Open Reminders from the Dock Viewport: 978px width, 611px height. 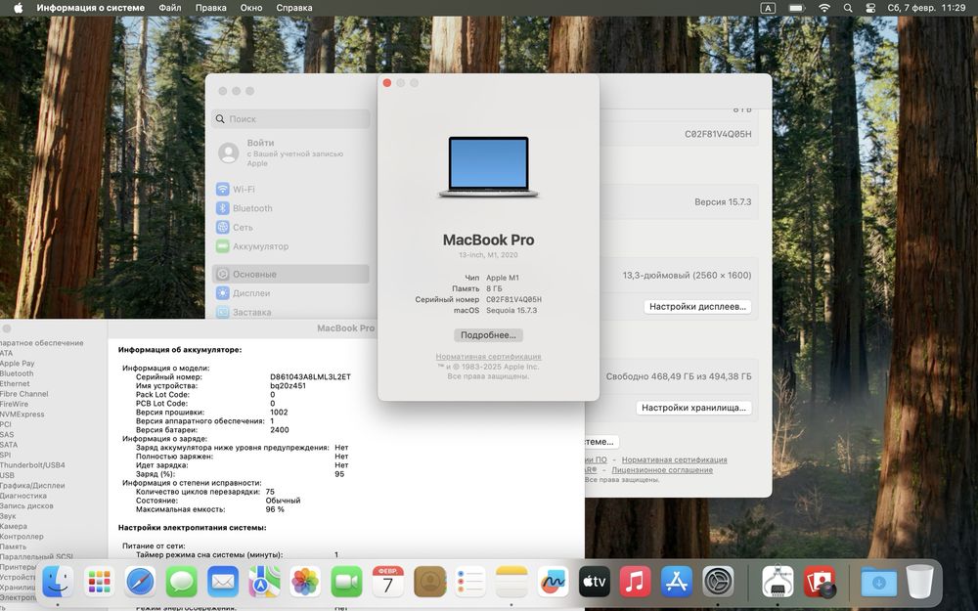470,582
